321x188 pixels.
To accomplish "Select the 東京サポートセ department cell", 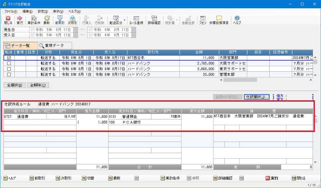I will [233, 69].
